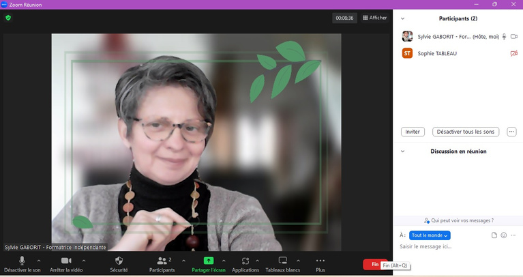This screenshot has height=277, width=523.
Task: Open the chat emoji picker icon
Action: [504, 235]
